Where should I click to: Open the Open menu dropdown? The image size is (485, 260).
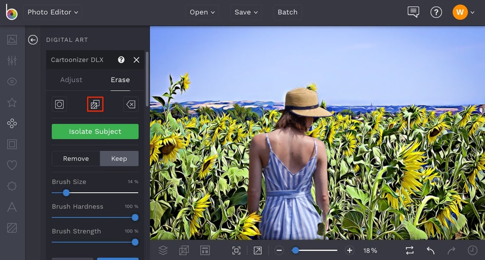click(x=202, y=12)
